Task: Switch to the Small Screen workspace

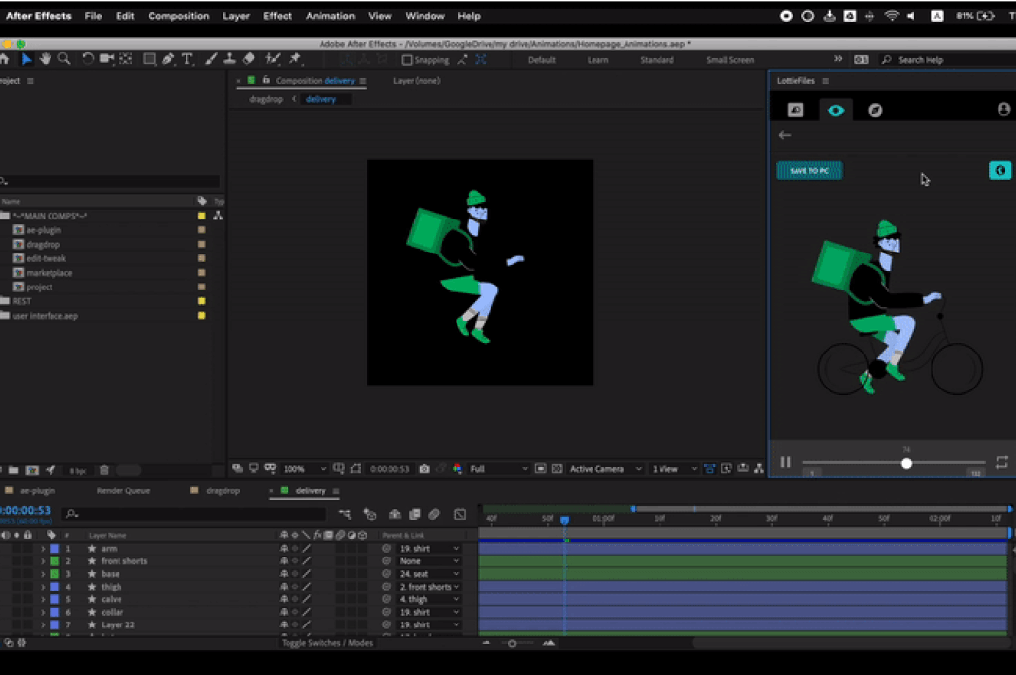Action: pos(729,60)
